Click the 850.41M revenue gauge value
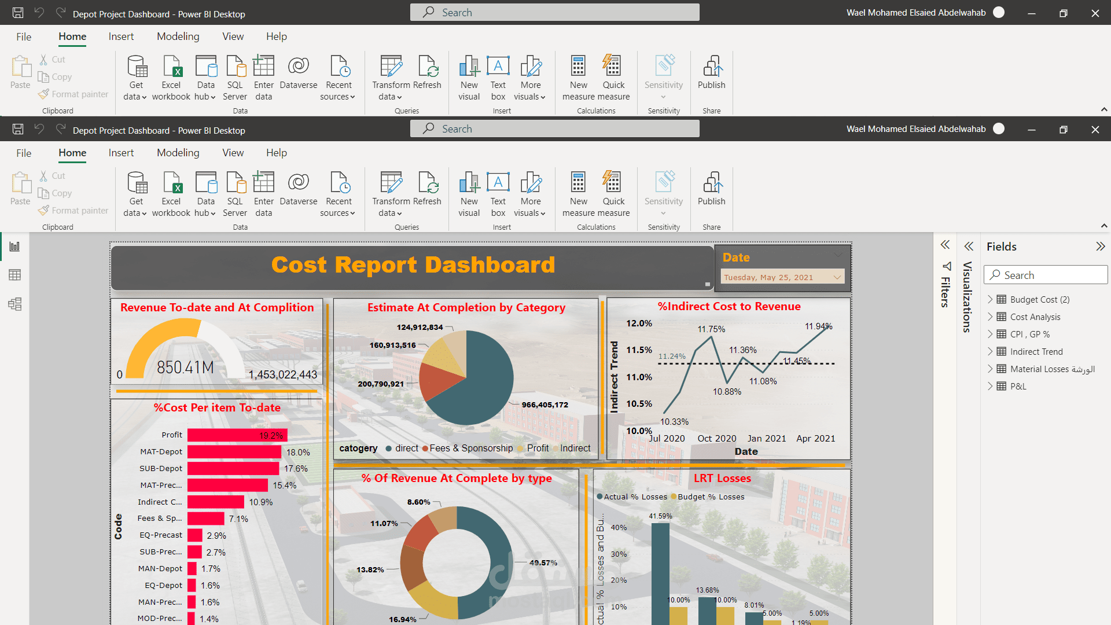The width and height of the screenshot is (1111, 625). pyautogui.click(x=186, y=367)
